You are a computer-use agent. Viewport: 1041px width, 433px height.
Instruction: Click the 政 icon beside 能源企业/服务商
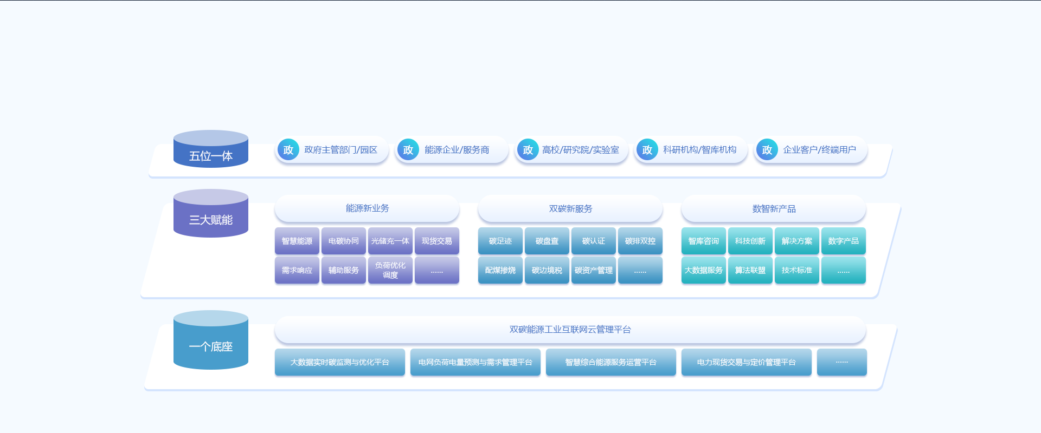coord(408,150)
